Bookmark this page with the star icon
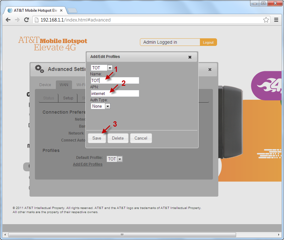 point(266,20)
